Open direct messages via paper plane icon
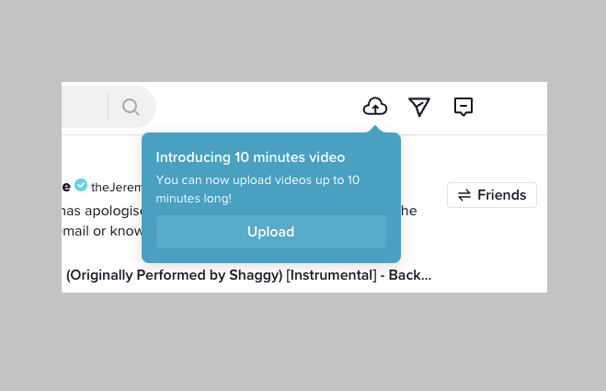 419,107
